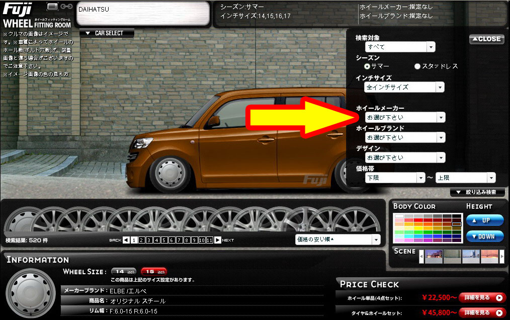Click the オリジナル スチール product name
Screen dimensions: 510x320
[138, 301]
